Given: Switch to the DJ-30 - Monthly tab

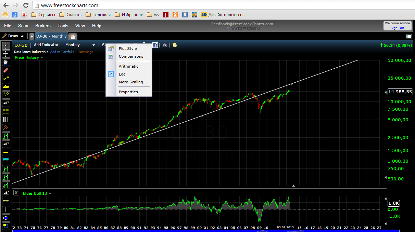Looking at the screenshot, I should click(x=51, y=36).
